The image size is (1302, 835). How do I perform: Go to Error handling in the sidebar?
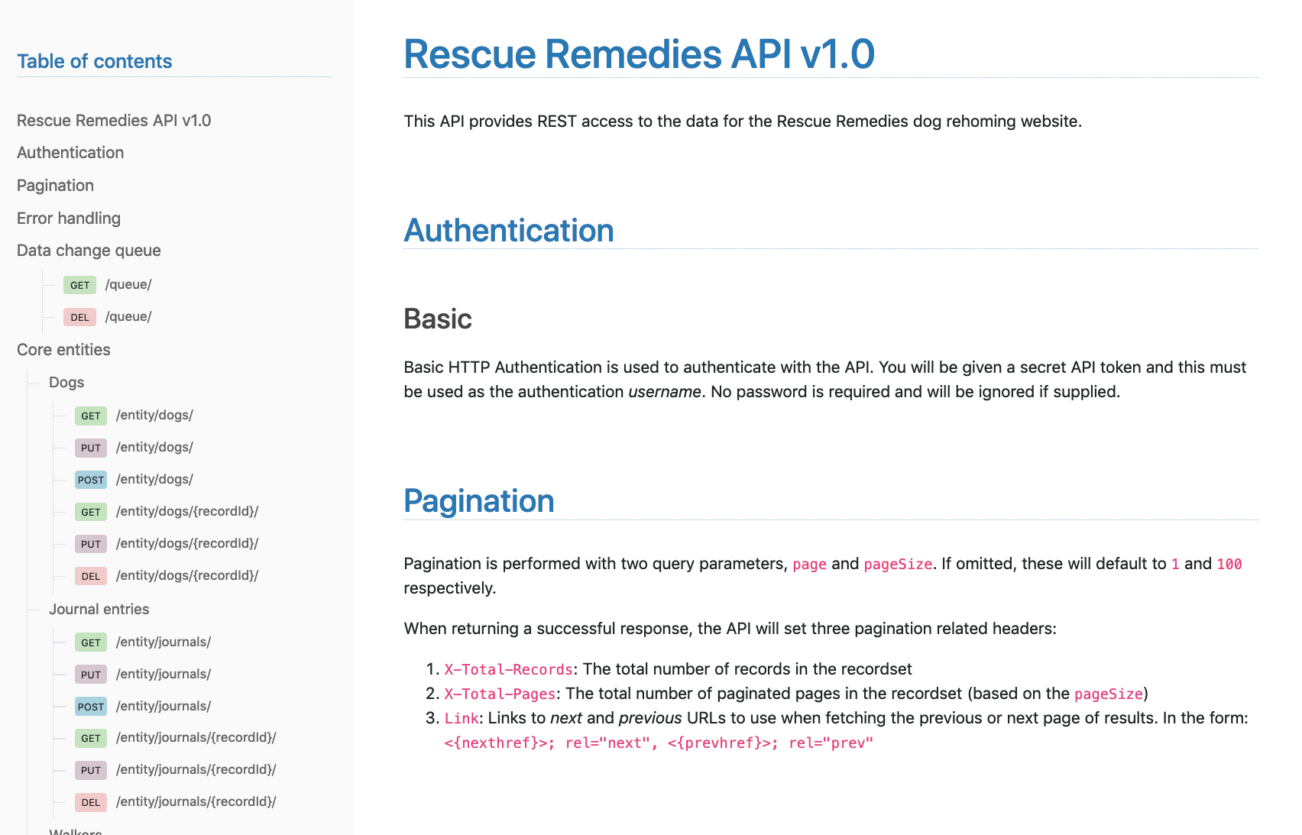click(x=69, y=218)
